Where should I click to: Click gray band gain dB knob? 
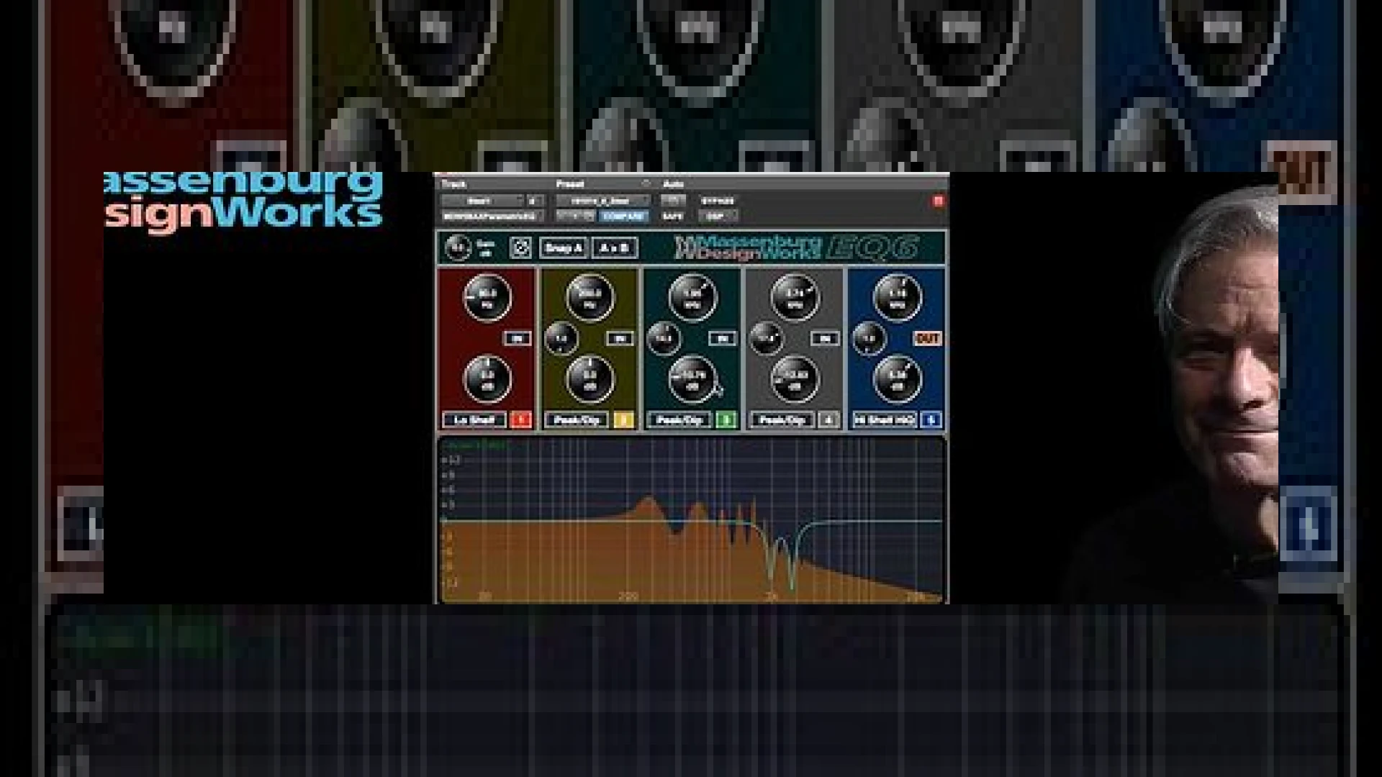(795, 379)
